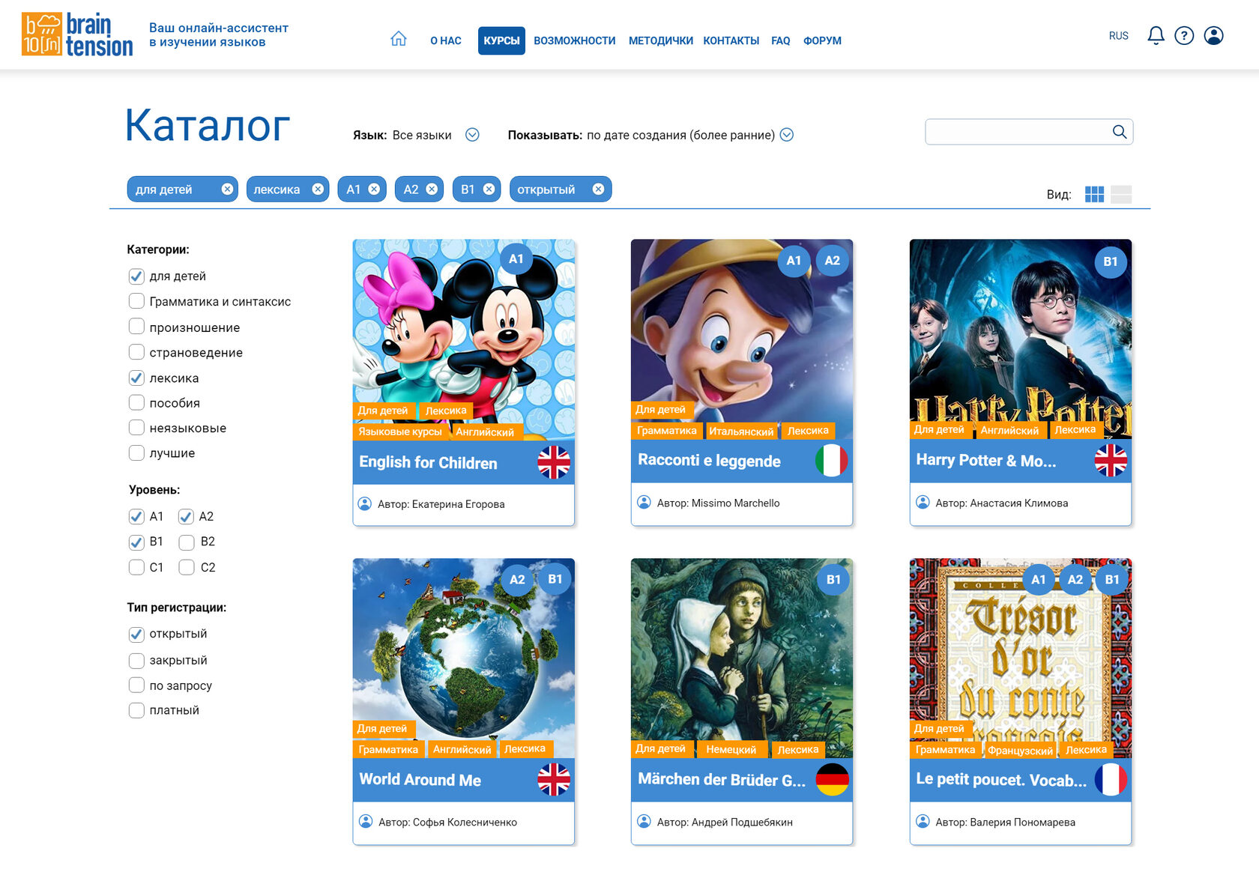Check the 'страноведение' category checkbox
Screen dimensions: 1259x878
(x=136, y=352)
